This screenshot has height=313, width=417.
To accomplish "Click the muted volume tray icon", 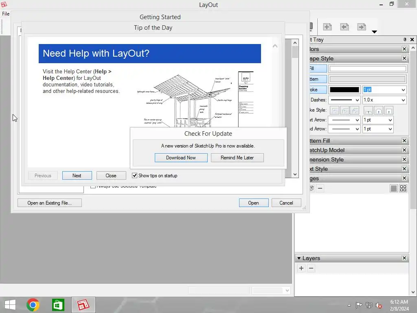I will tap(378, 305).
